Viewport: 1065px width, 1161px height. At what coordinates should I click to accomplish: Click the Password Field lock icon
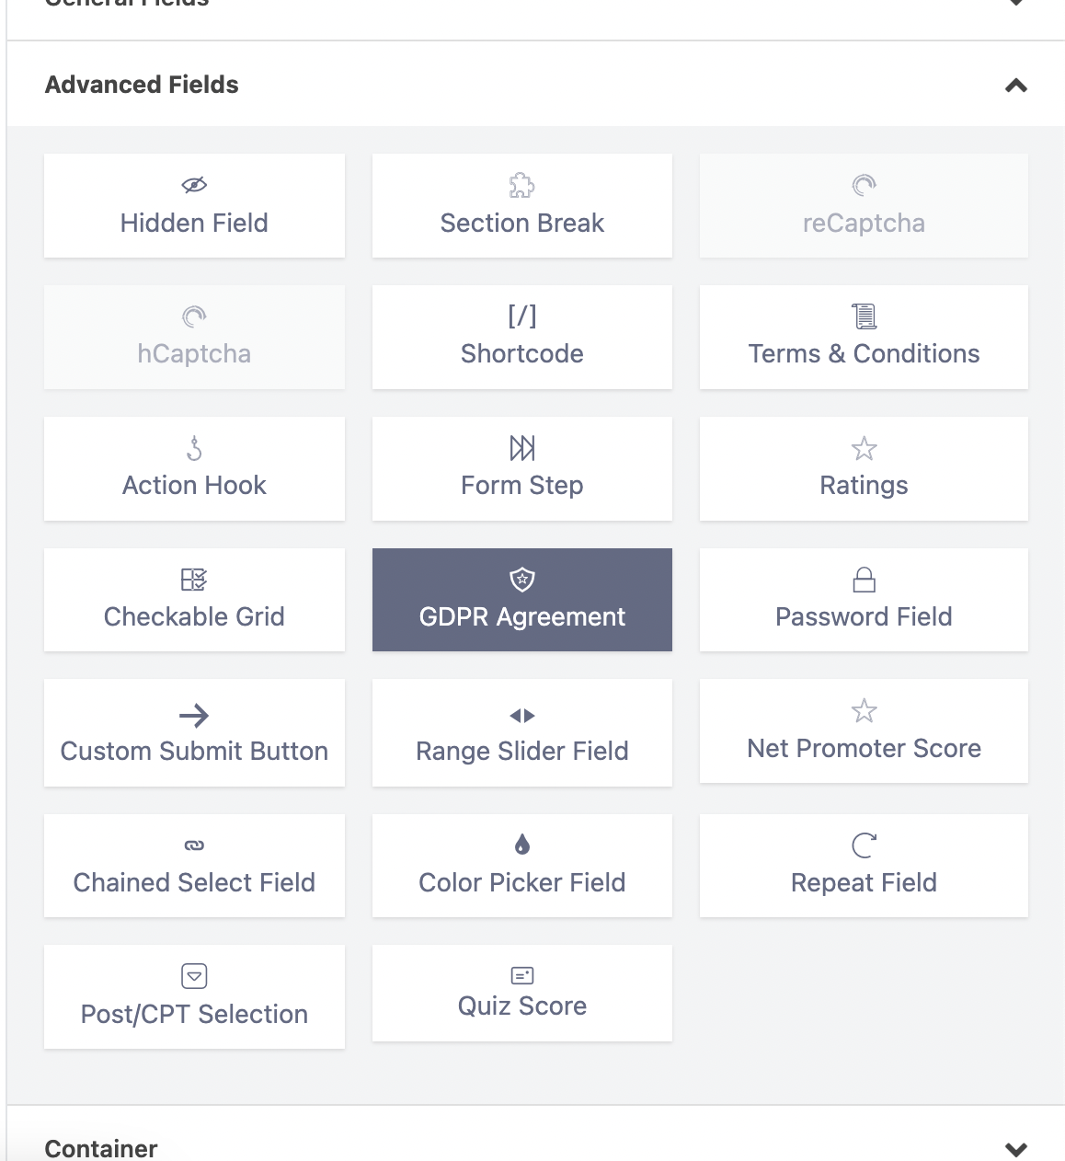pyautogui.click(x=864, y=580)
